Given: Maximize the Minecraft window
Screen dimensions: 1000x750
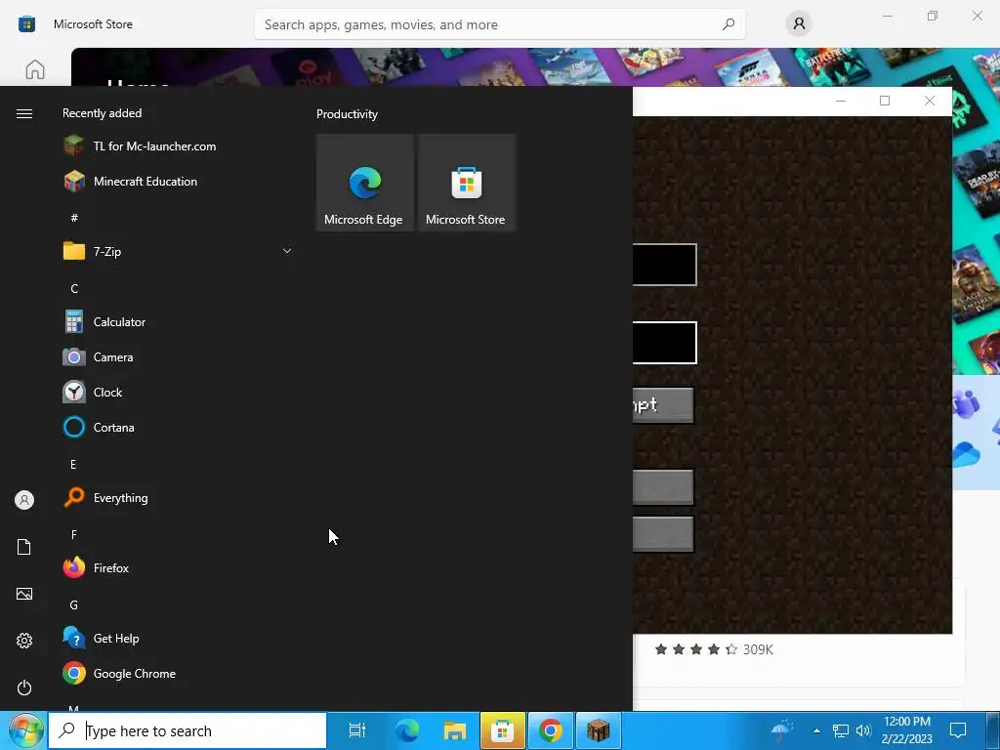Looking at the screenshot, I should 885,101.
